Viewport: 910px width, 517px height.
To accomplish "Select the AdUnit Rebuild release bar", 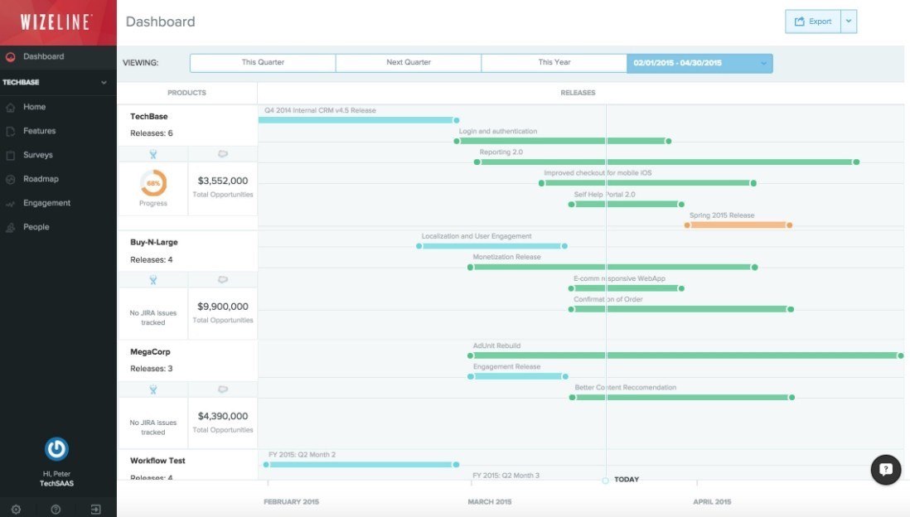I will pos(685,355).
